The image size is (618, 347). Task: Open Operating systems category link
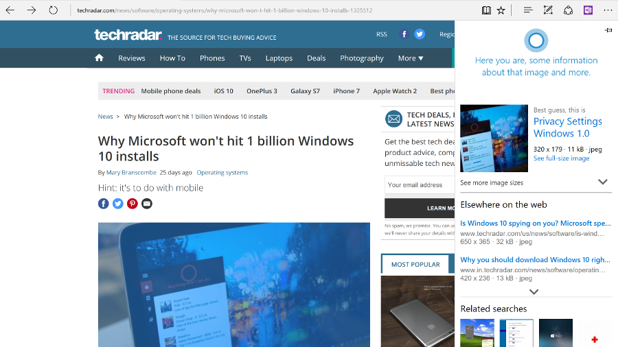click(222, 172)
